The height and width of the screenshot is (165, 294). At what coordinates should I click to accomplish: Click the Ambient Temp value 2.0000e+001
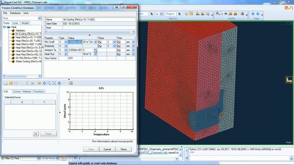click(x=75, y=50)
